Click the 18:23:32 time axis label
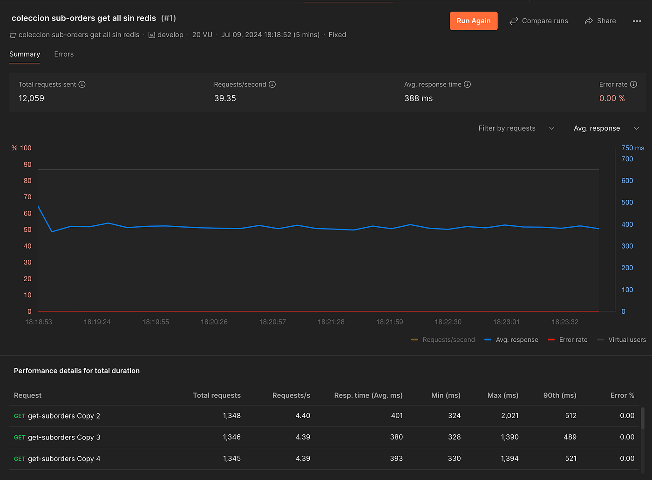The image size is (652, 480). click(x=565, y=322)
